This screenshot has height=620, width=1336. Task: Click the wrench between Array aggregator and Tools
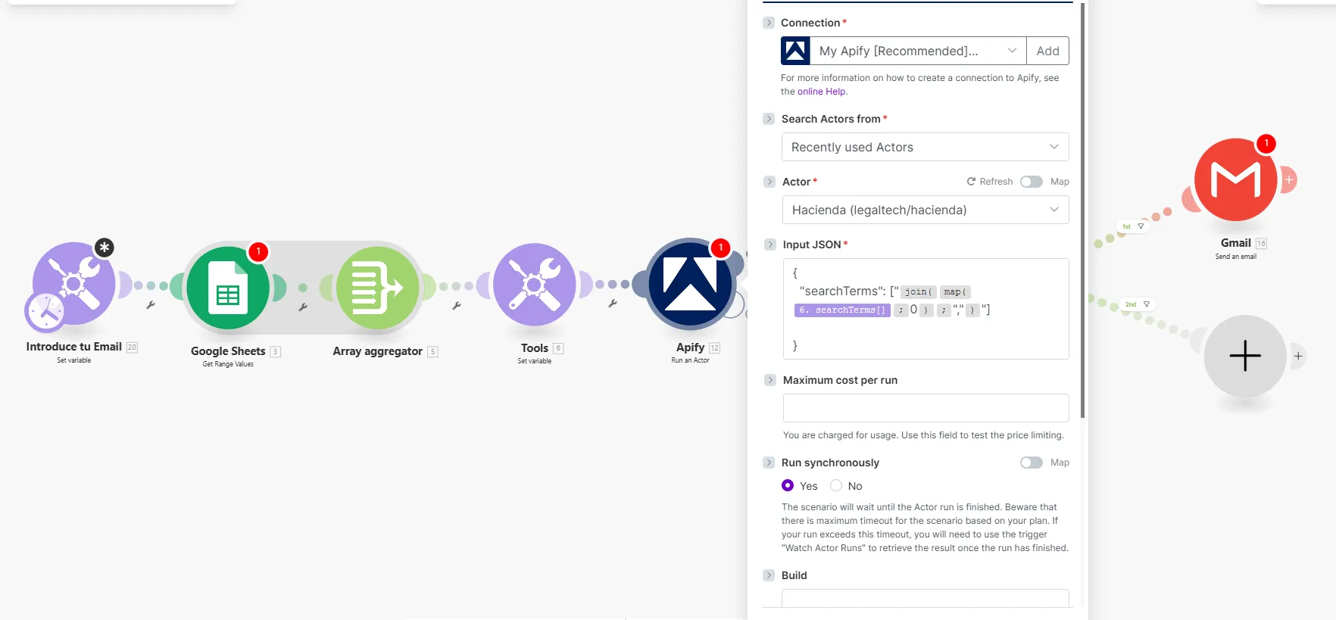tap(457, 306)
